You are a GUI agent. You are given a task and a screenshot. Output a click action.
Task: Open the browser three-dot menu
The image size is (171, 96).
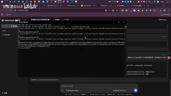click(168, 10)
